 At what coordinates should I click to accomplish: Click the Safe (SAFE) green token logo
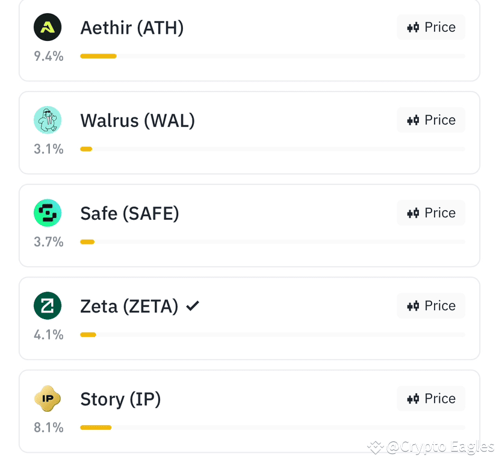pos(48,213)
